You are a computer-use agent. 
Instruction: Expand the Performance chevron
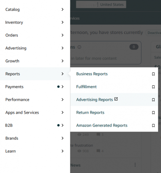tap(62, 99)
